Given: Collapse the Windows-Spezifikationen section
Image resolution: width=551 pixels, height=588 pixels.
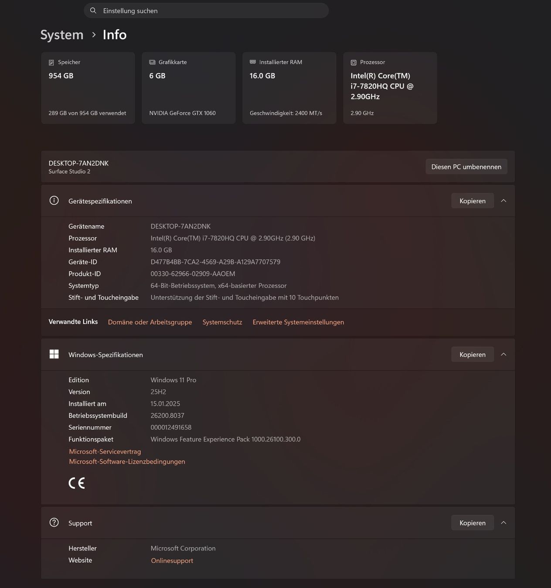Looking at the screenshot, I should (x=503, y=355).
